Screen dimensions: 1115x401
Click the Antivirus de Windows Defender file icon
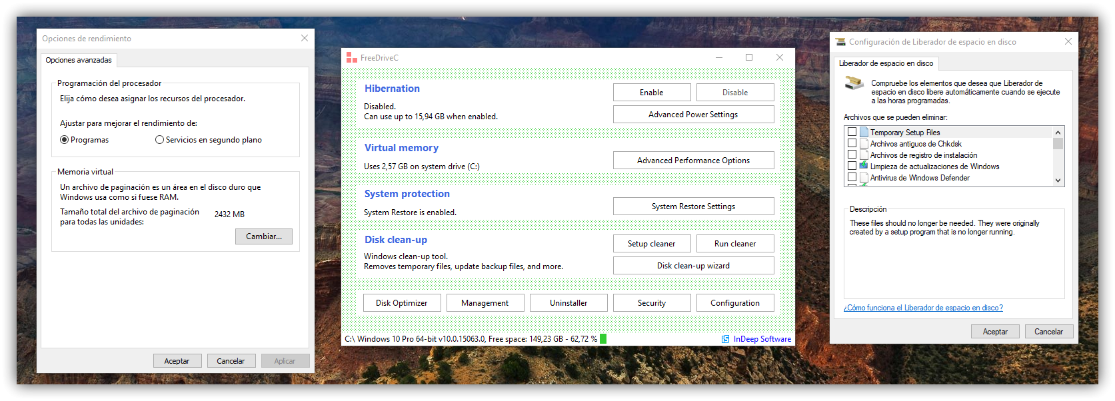tap(864, 178)
